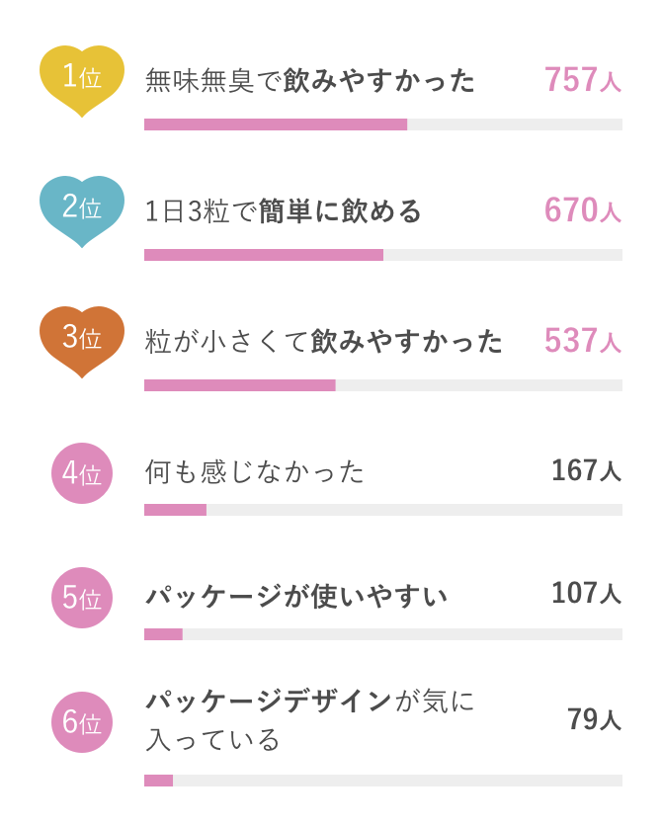Click the 670人 count
The height and width of the screenshot is (826, 662).
[x=583, y=209]
